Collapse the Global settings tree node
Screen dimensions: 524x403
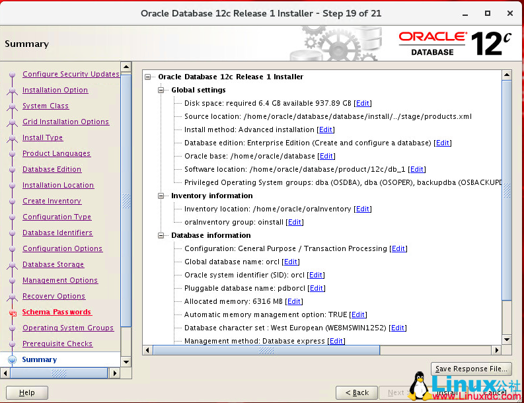[161, 91]
